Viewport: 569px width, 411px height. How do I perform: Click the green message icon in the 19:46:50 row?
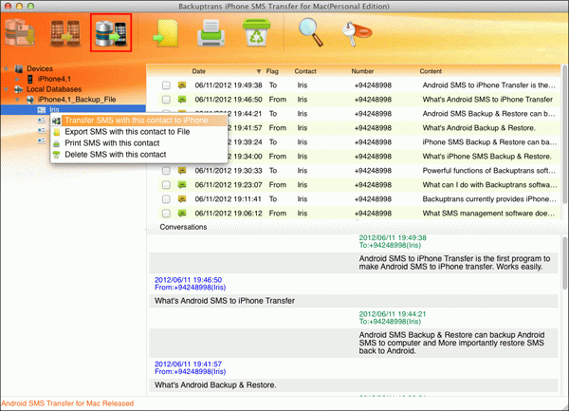(182, 100)
